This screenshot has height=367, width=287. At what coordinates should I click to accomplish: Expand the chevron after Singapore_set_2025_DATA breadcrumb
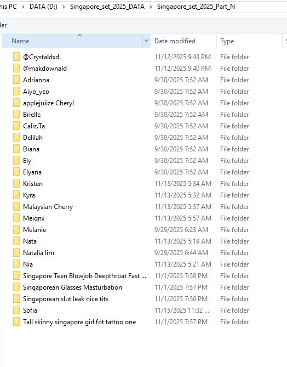[x=151, y=7]
